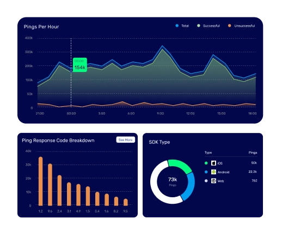Click the SDK Type title

click(160, 142)
